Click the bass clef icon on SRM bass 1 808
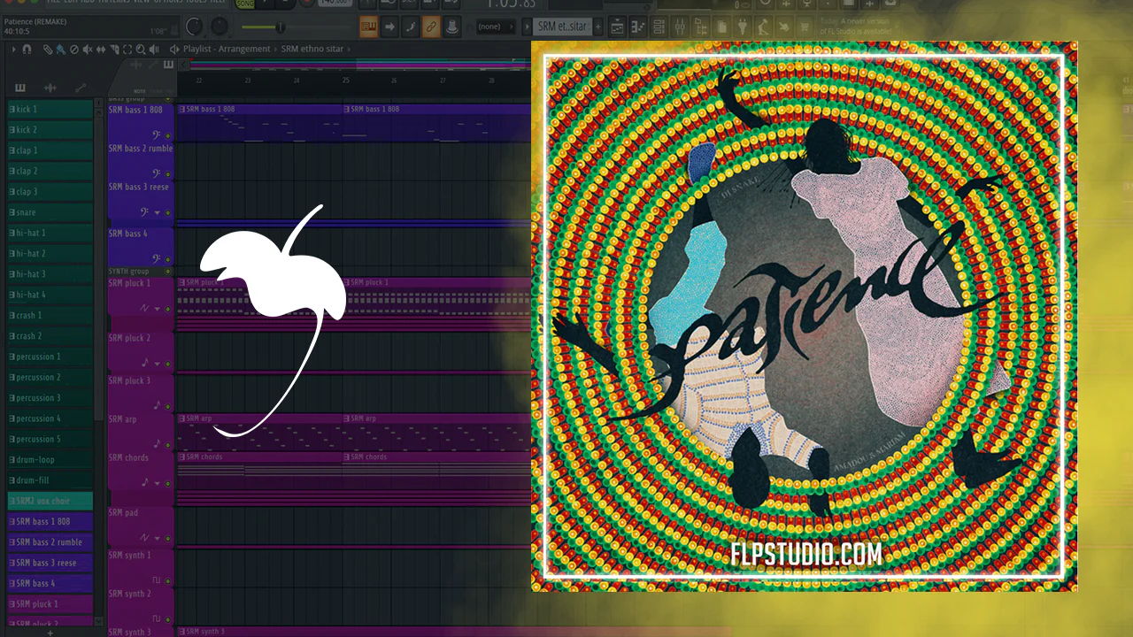Image resolution: width=1133 pixels, height=637 pixels. coord(157,134)
